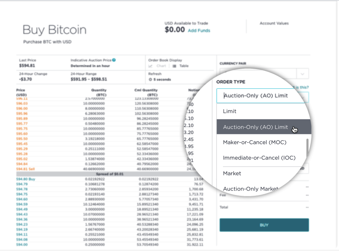Open the Add Funds link

click(x=199, y=30)
